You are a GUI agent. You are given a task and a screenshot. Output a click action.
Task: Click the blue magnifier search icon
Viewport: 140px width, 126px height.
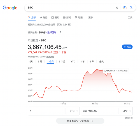point(131,8)
